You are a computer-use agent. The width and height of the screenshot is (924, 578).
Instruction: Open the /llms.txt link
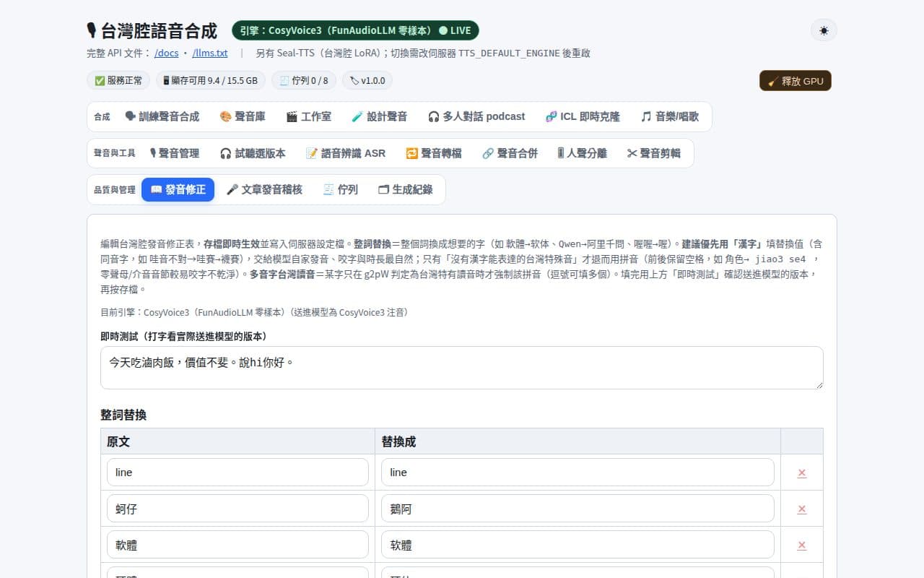pyautogui.click(x=210, y=53)
